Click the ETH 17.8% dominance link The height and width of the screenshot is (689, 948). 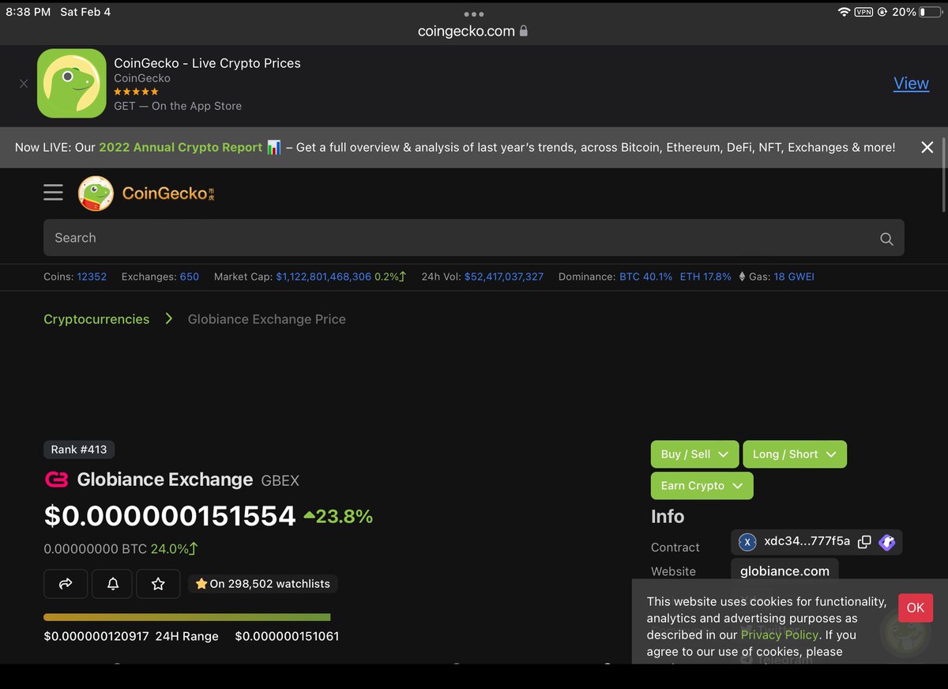coord(705,277)
